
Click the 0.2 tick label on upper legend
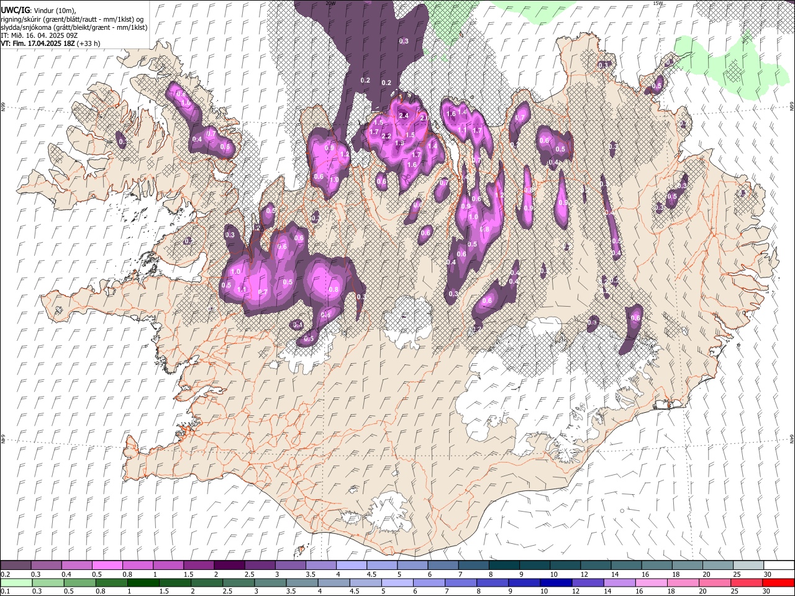coord(5,574)
